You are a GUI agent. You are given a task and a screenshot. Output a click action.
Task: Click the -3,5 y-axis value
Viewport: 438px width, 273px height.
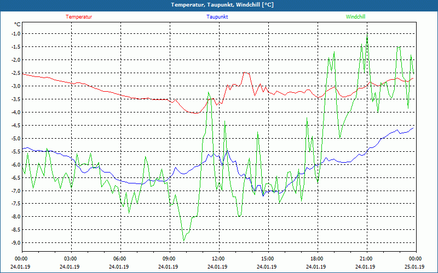tap(15, 99)
